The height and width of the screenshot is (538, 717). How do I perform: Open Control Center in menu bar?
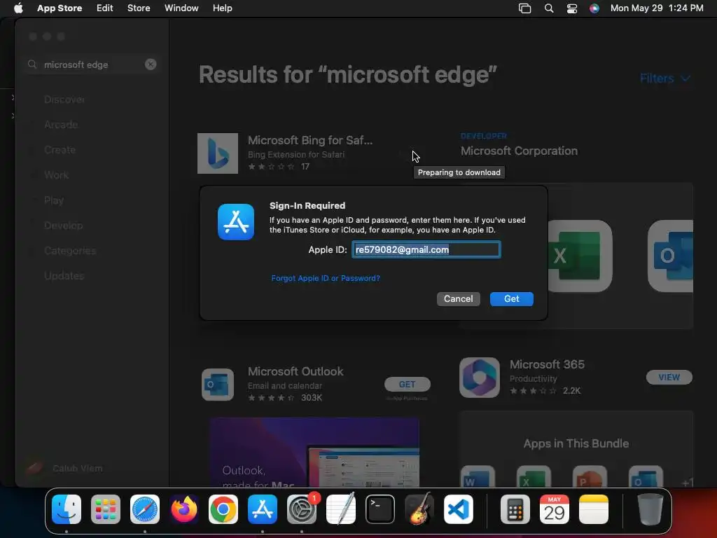571,8
